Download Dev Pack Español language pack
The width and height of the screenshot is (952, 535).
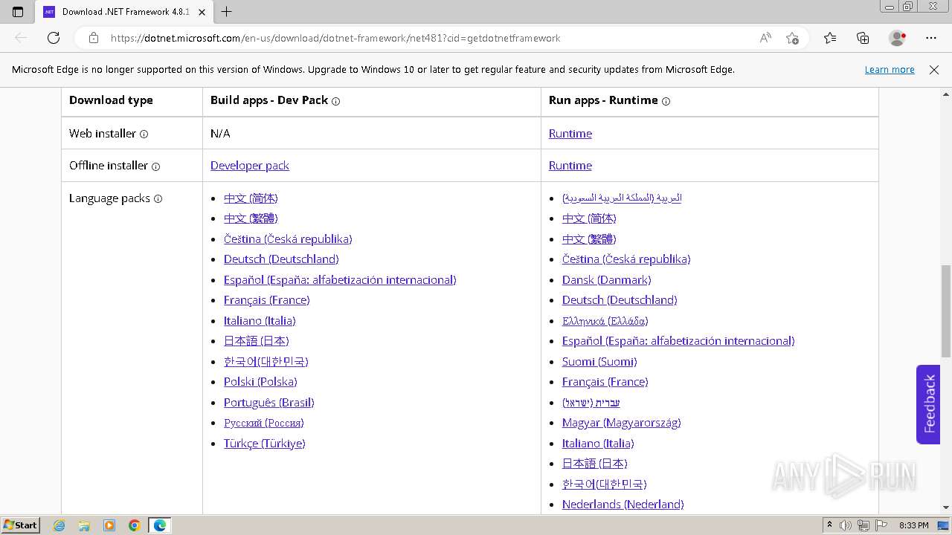[x=340, y=280]
